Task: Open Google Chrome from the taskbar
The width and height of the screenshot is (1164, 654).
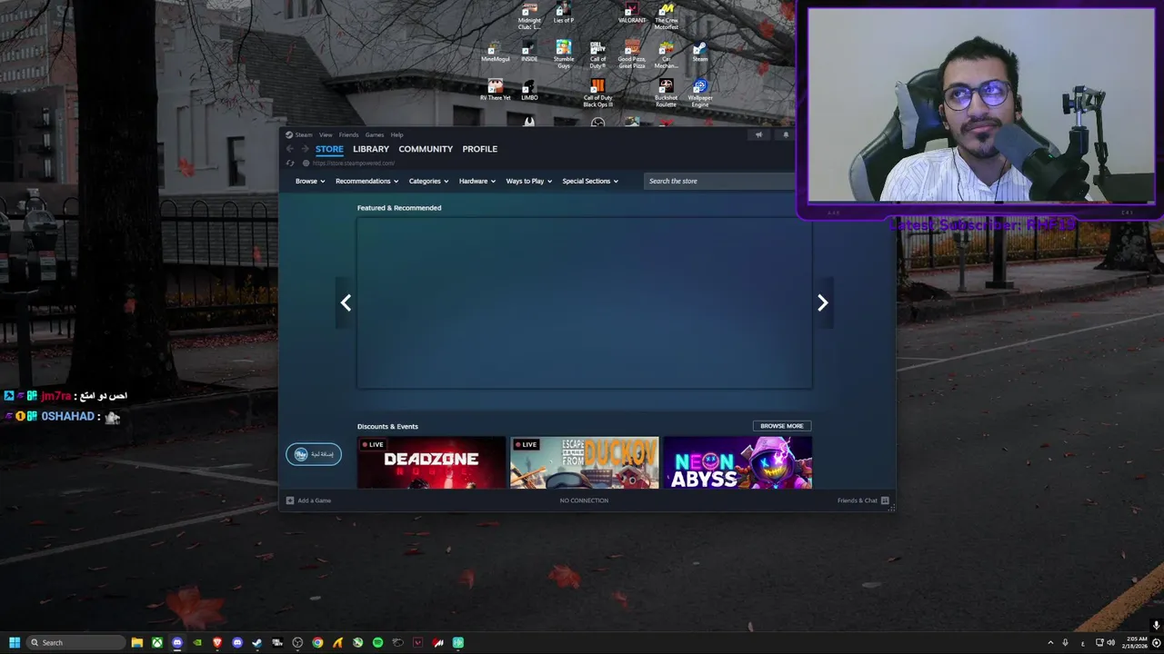Action: point(317,642)
